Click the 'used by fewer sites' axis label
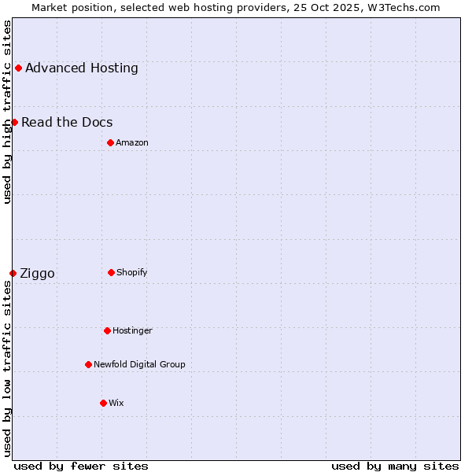Image resolution: width=472 pixels, height=472 pixels. click(81, 466)
